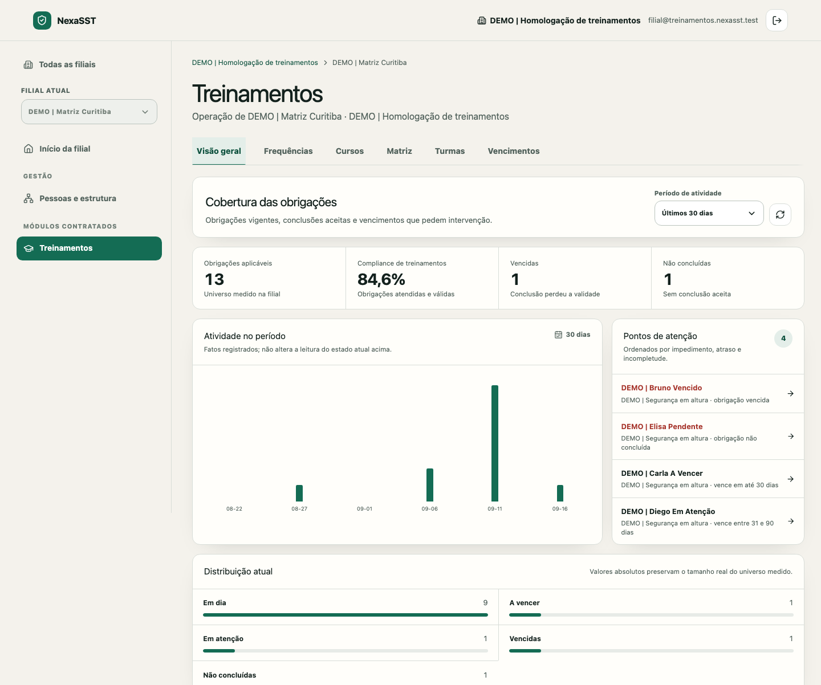Click the A vencer progress bar
Image resolution: width=821 pixels, height=685 pixels.
651,615
